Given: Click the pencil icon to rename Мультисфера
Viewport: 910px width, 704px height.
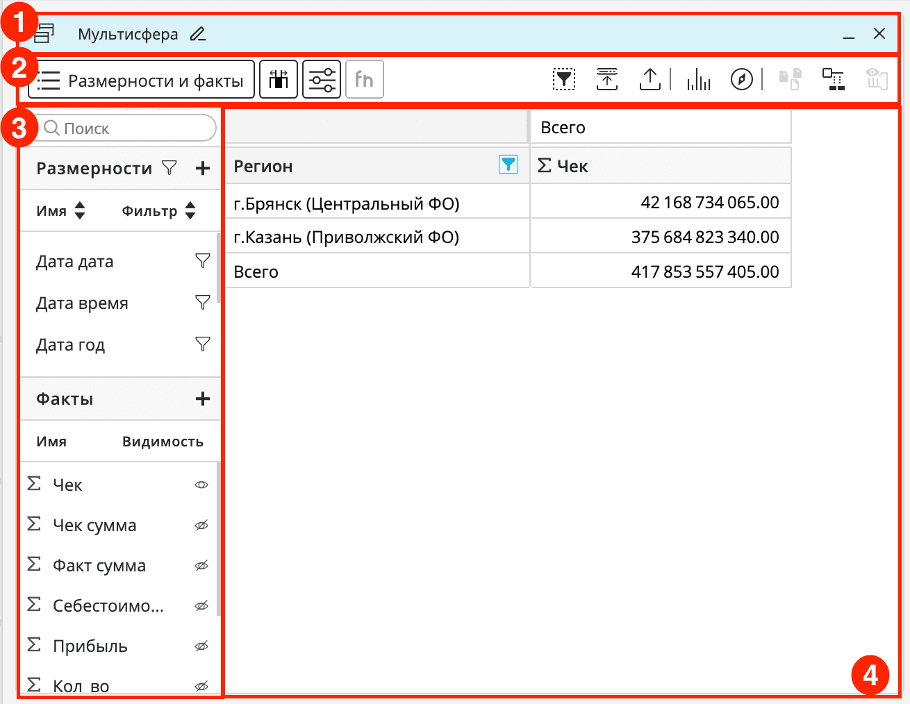Looking at the screenshot, I should pyautogui.click(x=198, y=34).
